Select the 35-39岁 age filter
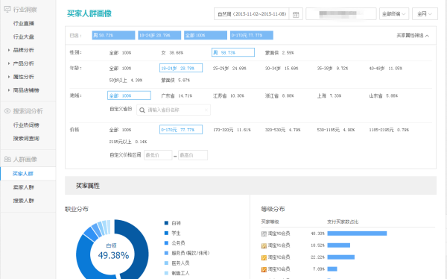This screenshot has width=447, height=279. coord(332,68)
